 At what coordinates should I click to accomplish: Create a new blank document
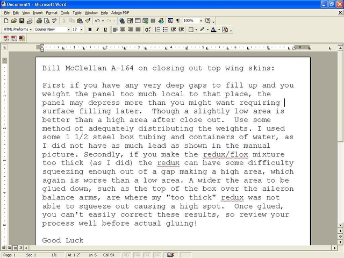pos(6,21)
